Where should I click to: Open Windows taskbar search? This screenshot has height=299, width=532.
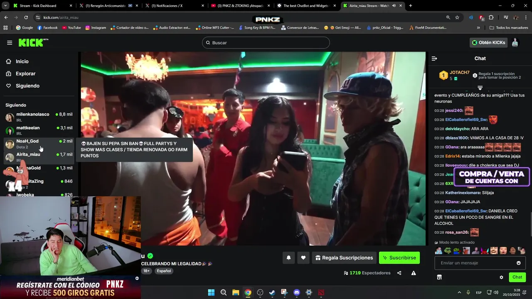[223, 292]
